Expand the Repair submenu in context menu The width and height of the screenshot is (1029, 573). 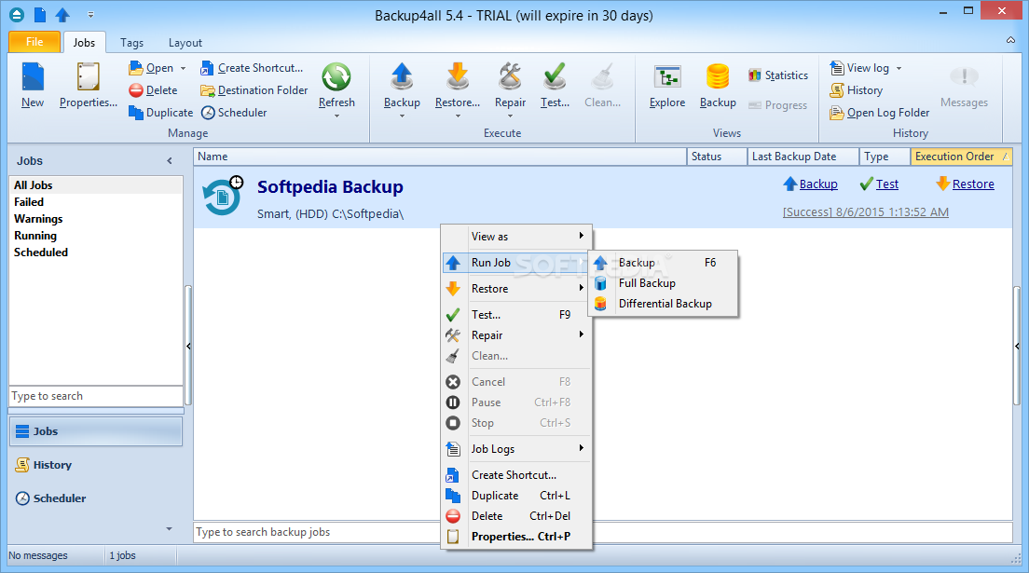tap(515, 335)
